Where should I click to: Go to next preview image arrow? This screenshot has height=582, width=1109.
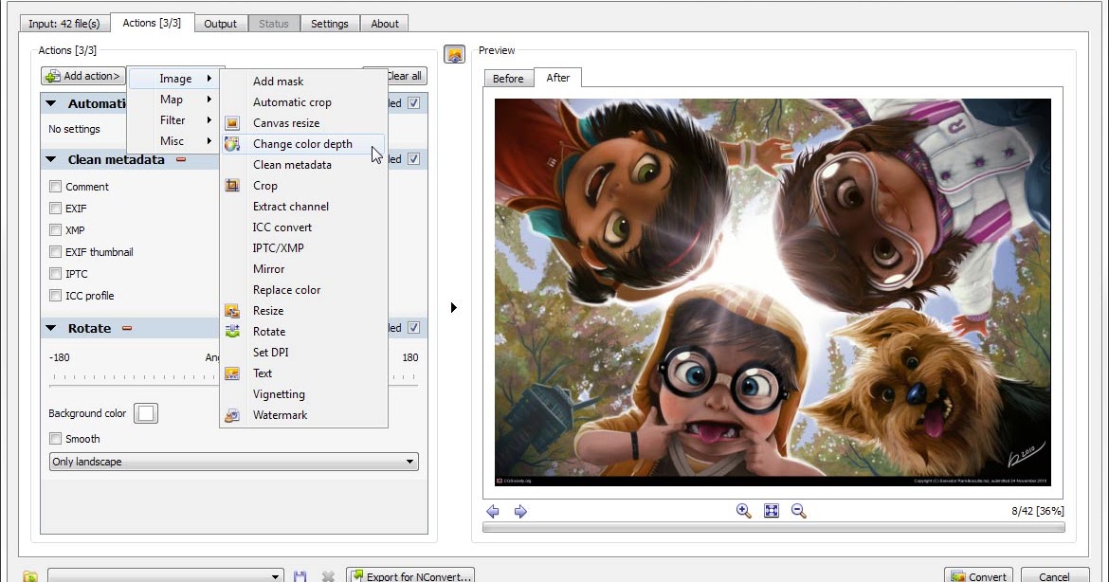[520, 511]
